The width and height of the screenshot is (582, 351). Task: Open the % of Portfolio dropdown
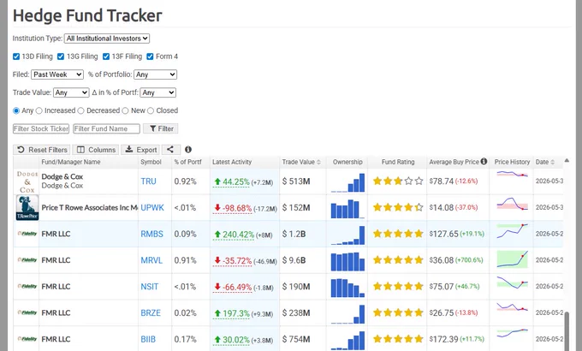155,74
